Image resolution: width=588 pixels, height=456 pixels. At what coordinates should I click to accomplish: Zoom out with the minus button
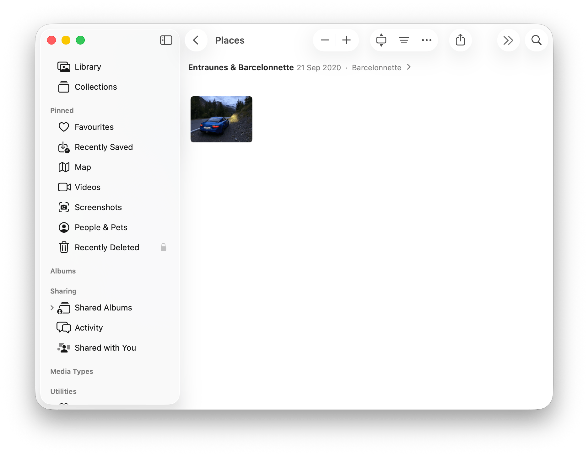coord(325,40)
